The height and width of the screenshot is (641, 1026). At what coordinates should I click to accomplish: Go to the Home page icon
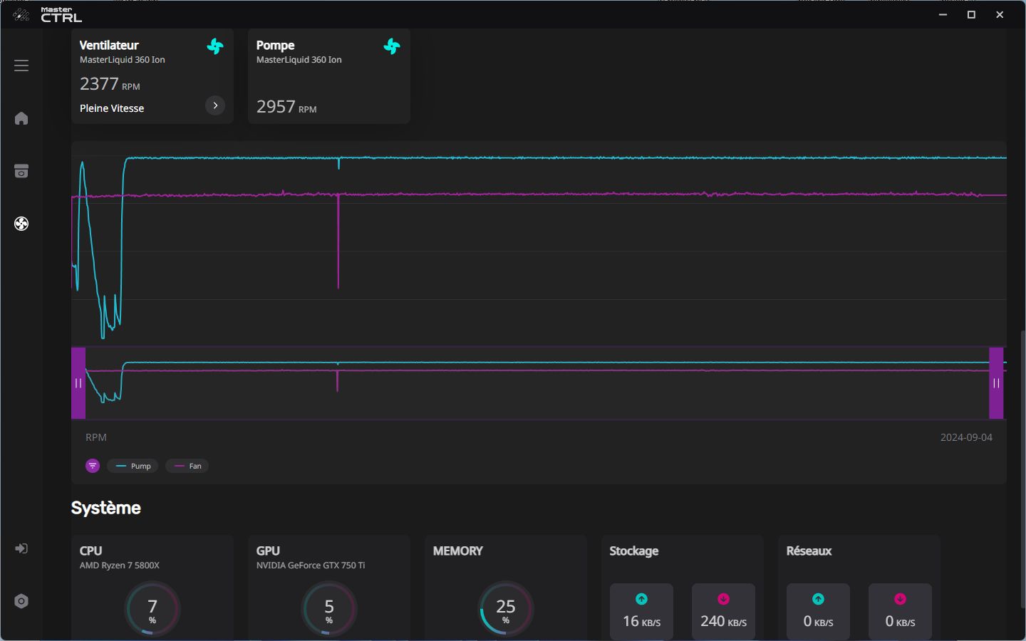[x=21, y=118]
